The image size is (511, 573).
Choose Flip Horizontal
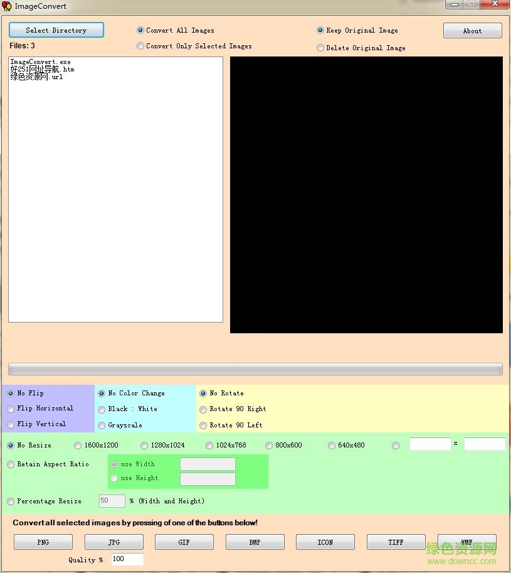click(x=11, y=409)
